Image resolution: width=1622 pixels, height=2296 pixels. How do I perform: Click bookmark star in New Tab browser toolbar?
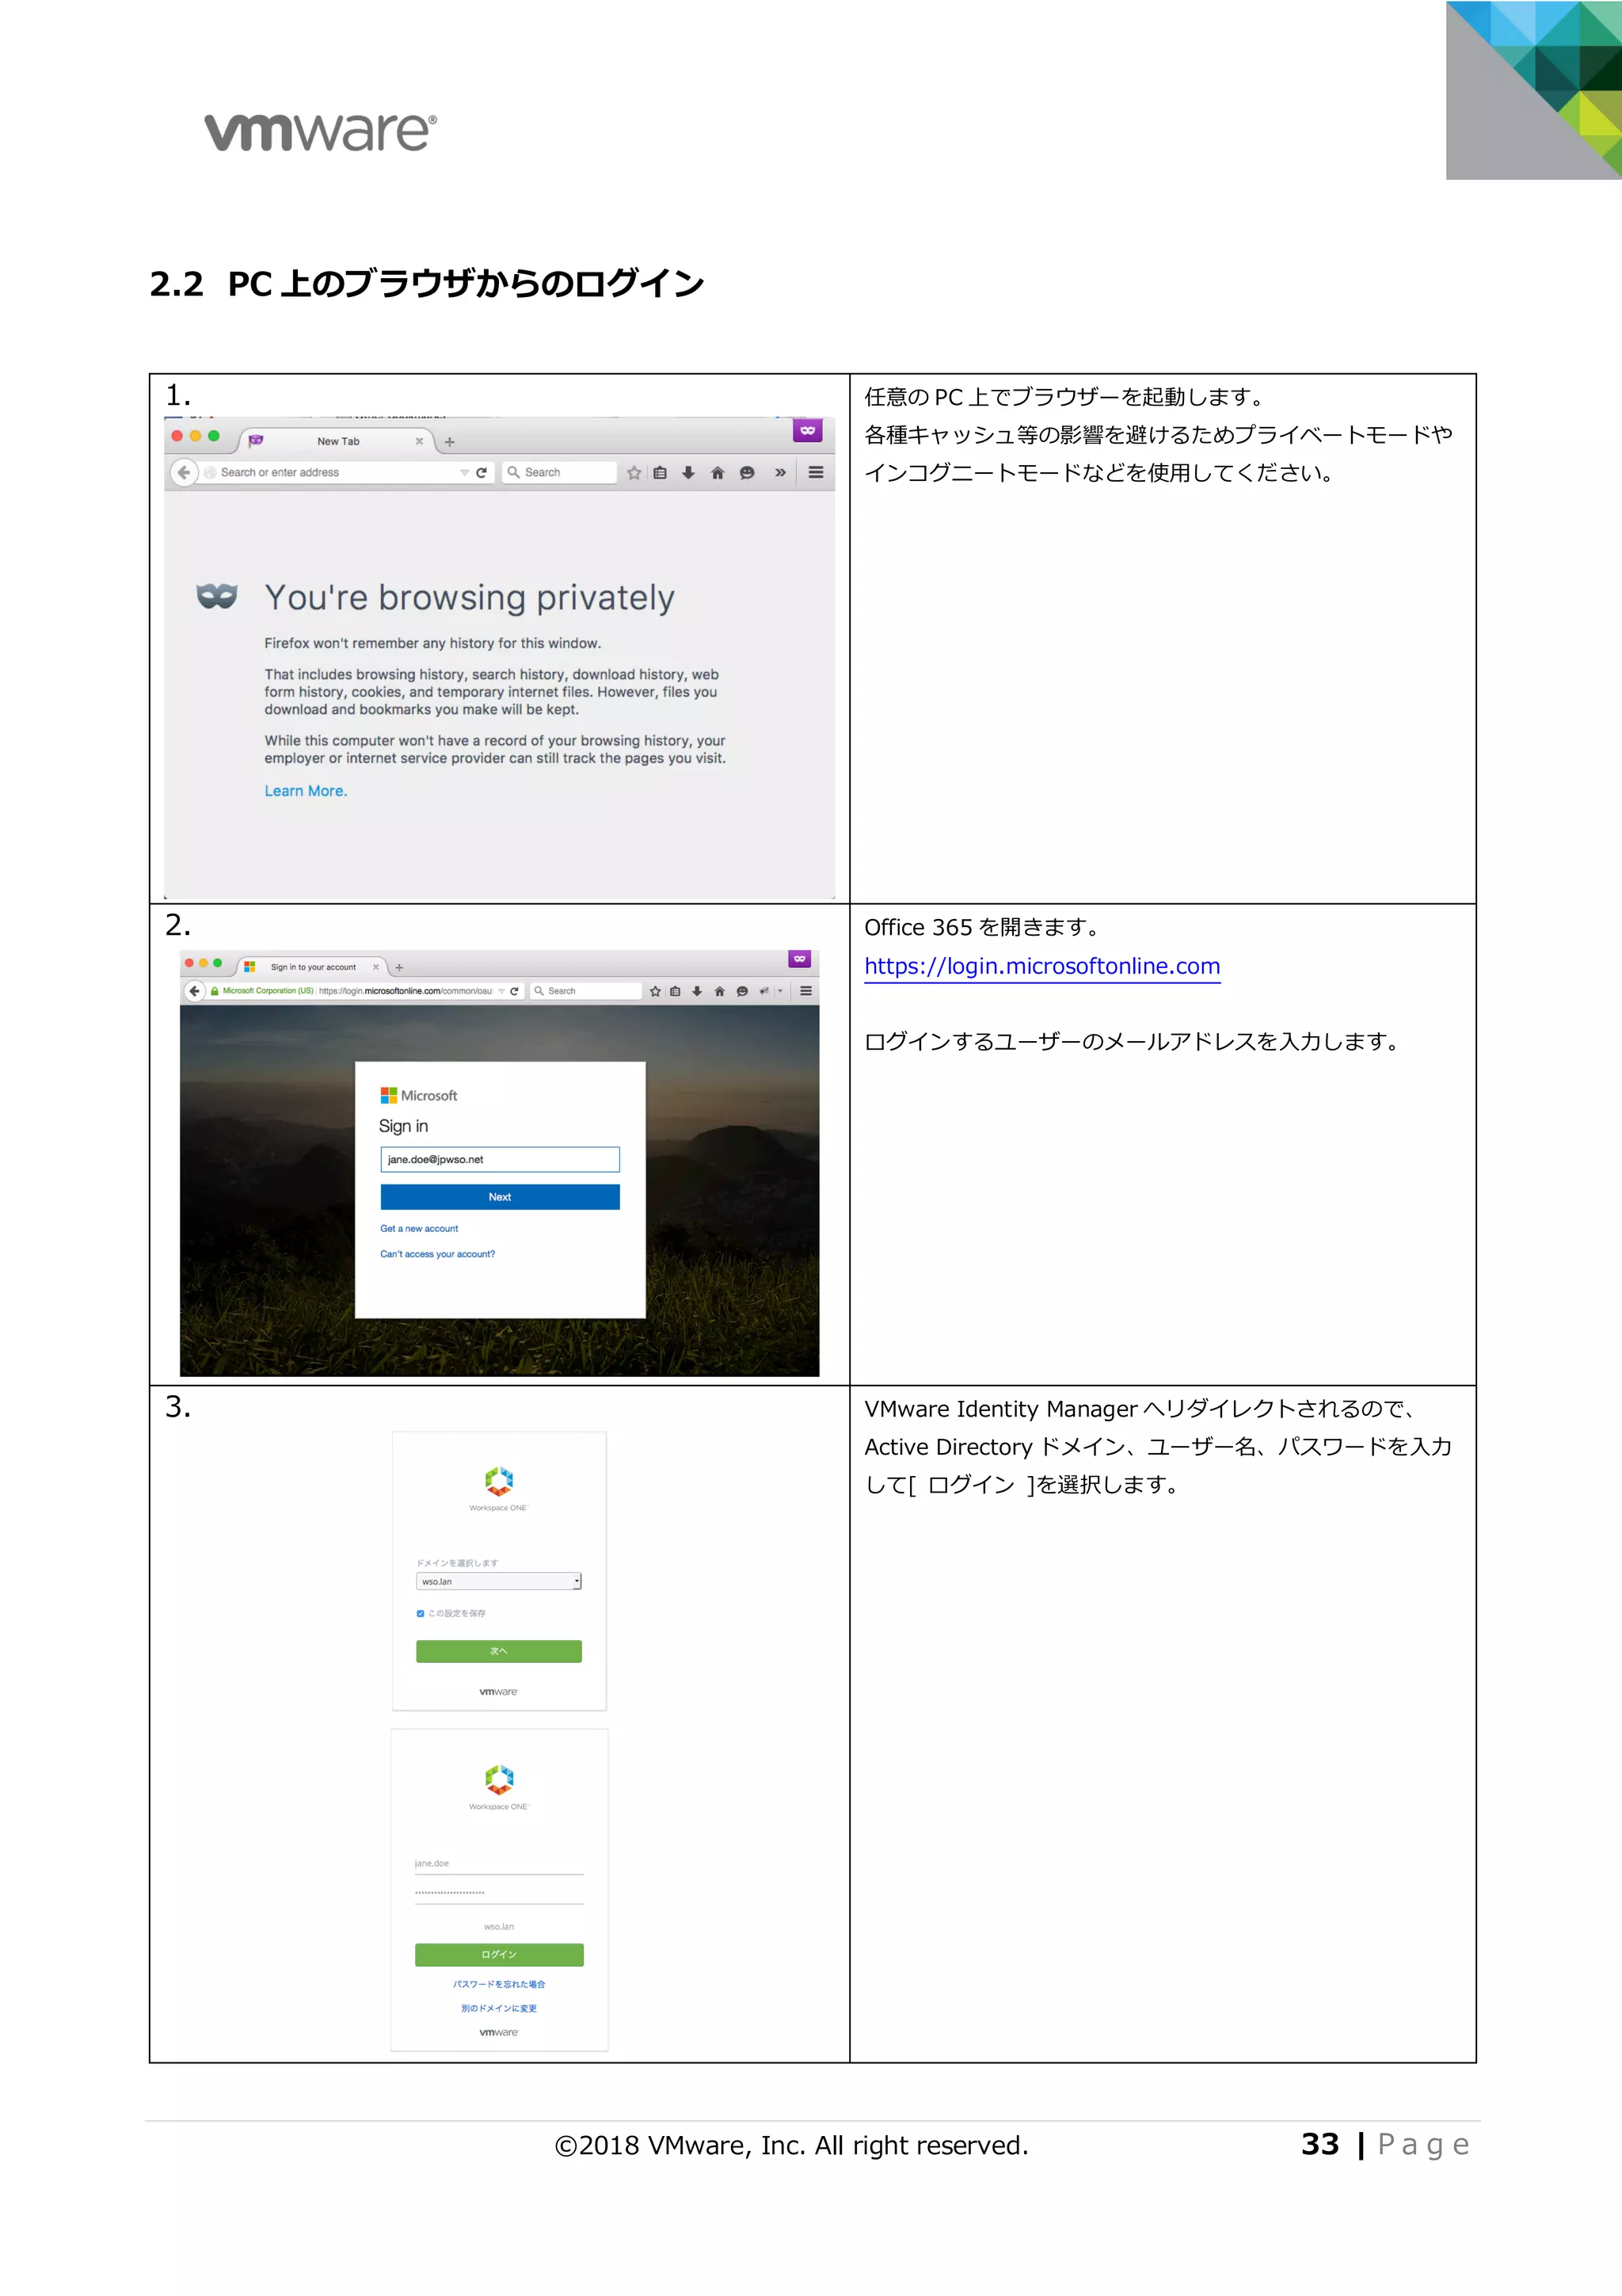[x=634, y=473]
